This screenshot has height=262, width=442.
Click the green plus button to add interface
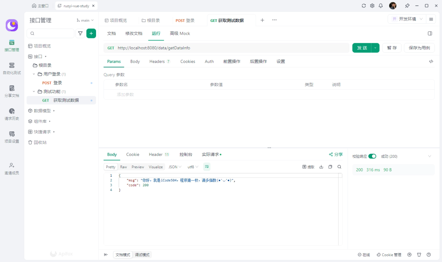(x=91, y=33)
